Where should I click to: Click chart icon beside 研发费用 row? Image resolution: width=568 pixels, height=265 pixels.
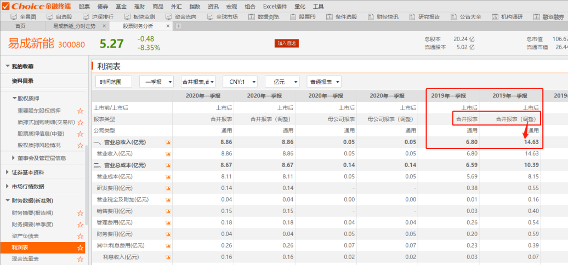click(168, 188)
